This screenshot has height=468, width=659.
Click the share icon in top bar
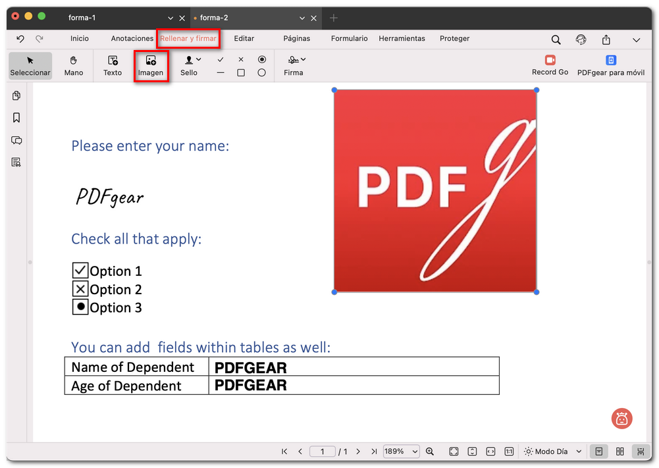click(x=606, y=39)
